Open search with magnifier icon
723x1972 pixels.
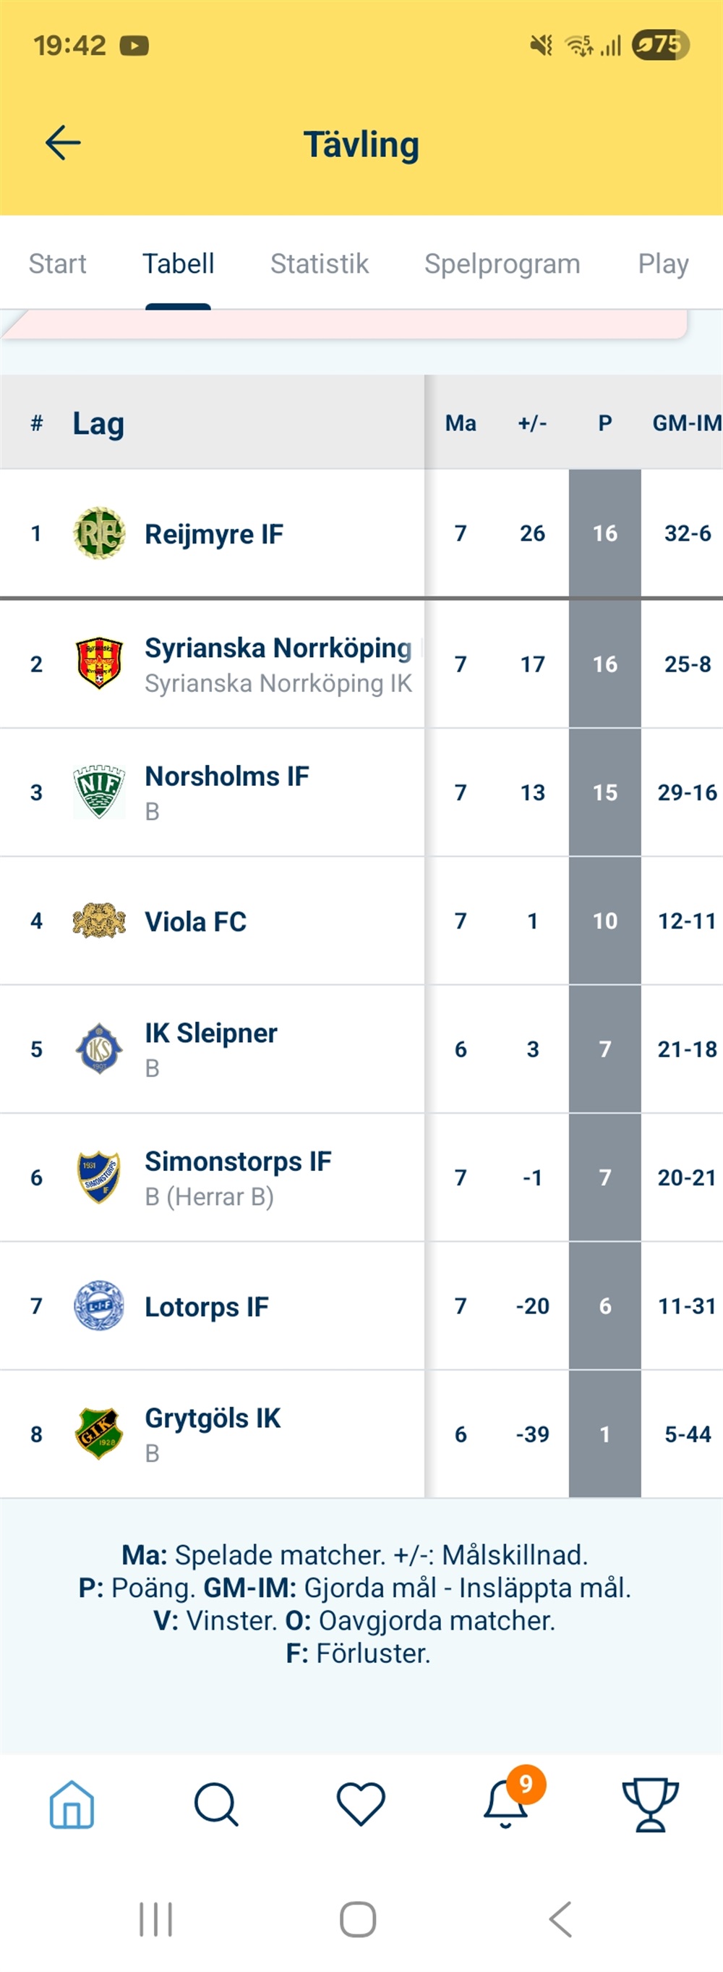pyautogui.click(x=215, y=1804)
